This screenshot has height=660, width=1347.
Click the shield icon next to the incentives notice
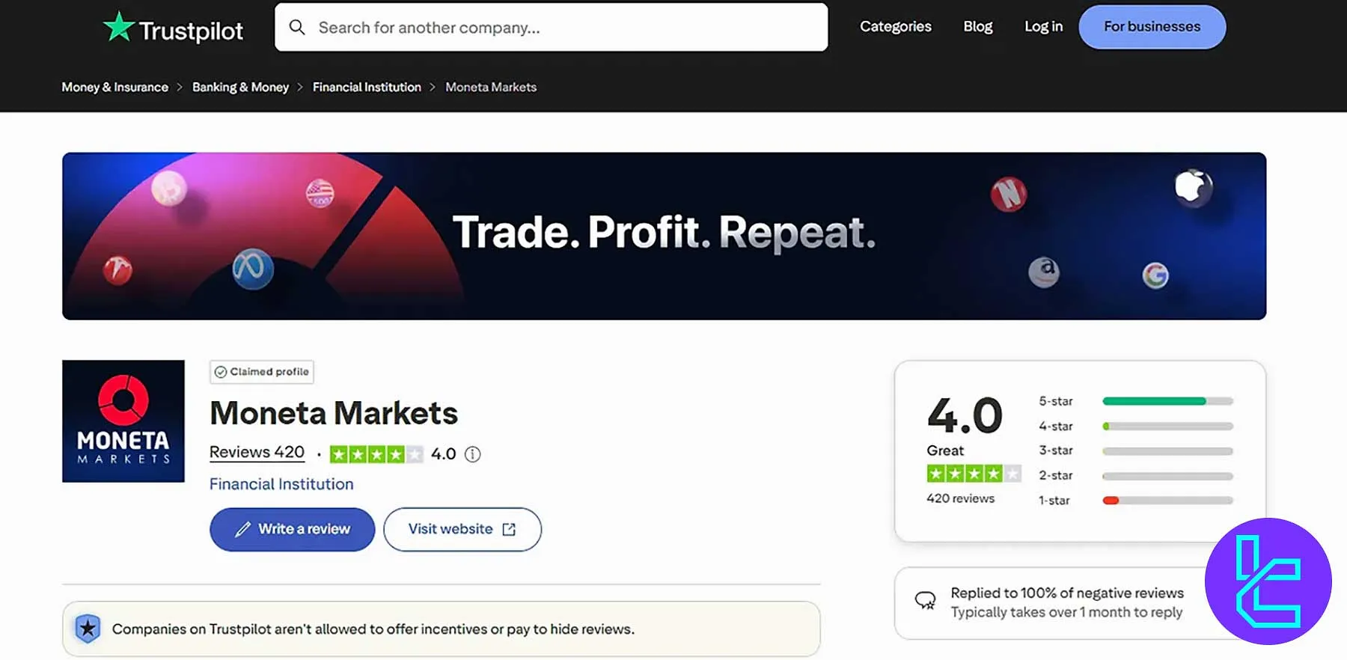[x=88, y=629]
